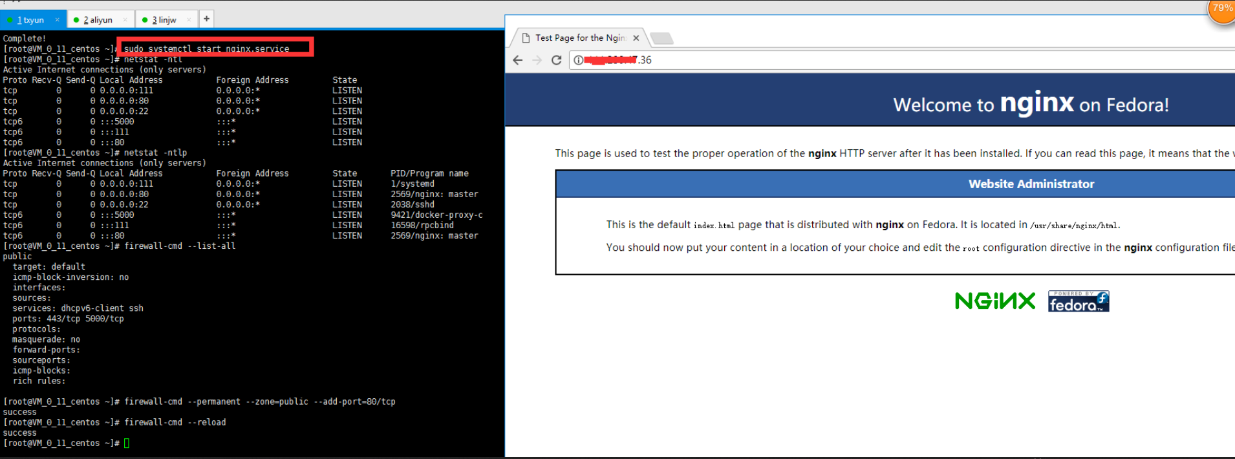
Task: Close the Test Page browser tab
Action: (x=636, y=38)
